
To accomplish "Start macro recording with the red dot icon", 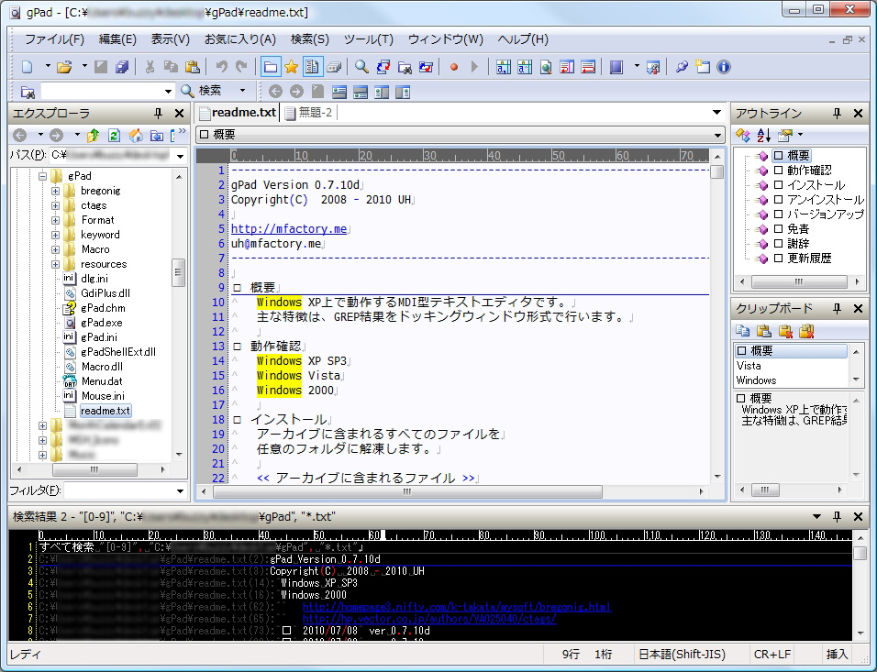I will [453, 66].
